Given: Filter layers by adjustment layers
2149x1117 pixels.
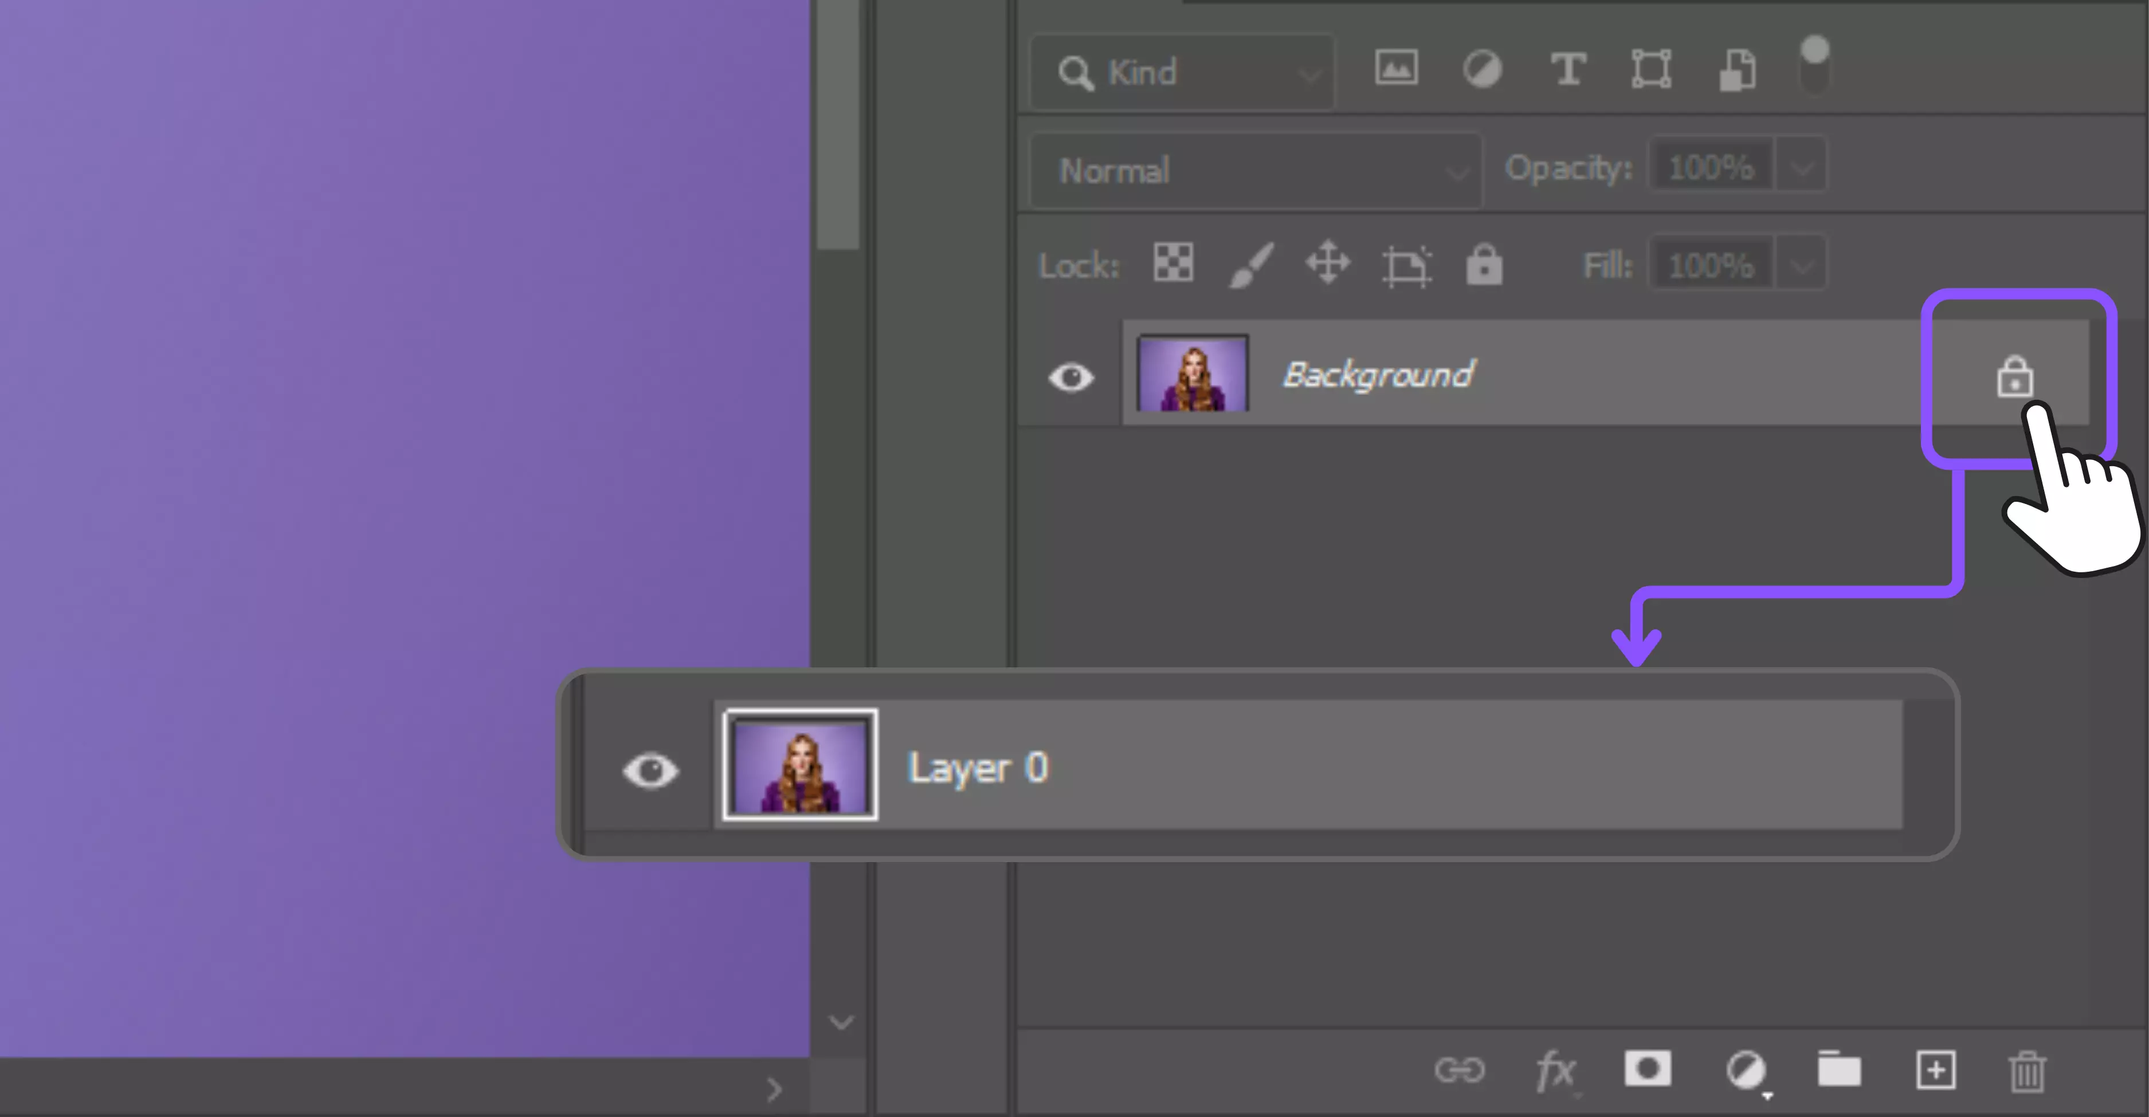Looking at the screenshot, I should 1483,68.
